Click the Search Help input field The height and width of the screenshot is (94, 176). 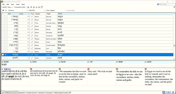(x=168, y=4)
